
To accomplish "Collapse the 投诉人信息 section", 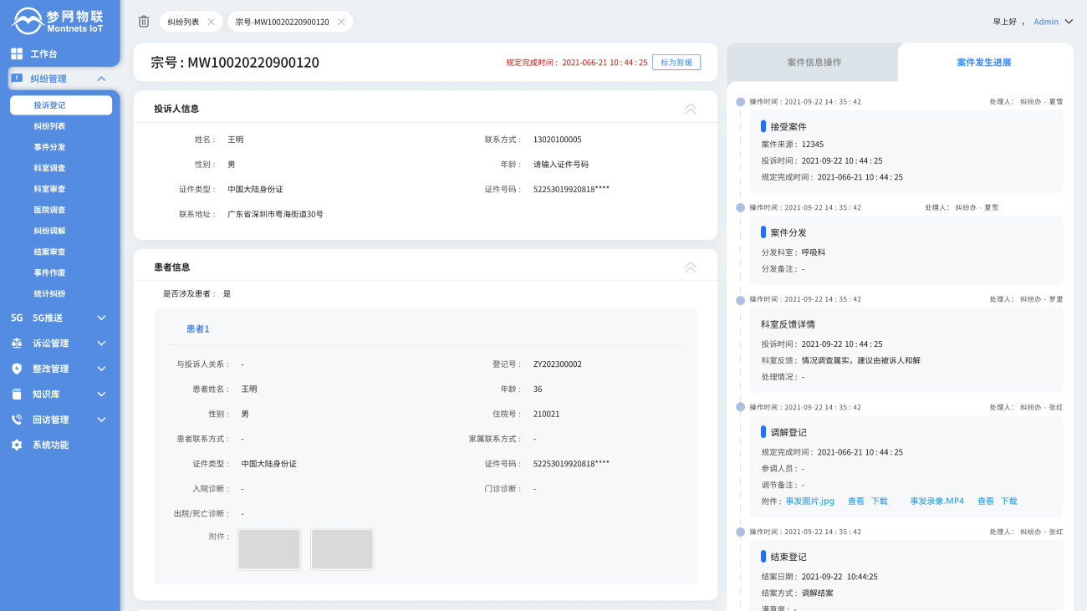I will [x=690, y=109].
